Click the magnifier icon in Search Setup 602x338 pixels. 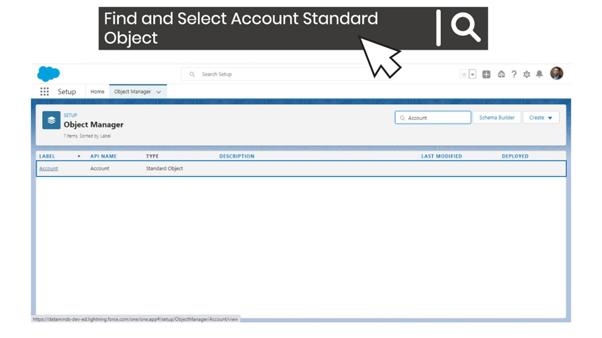[192, 74]
